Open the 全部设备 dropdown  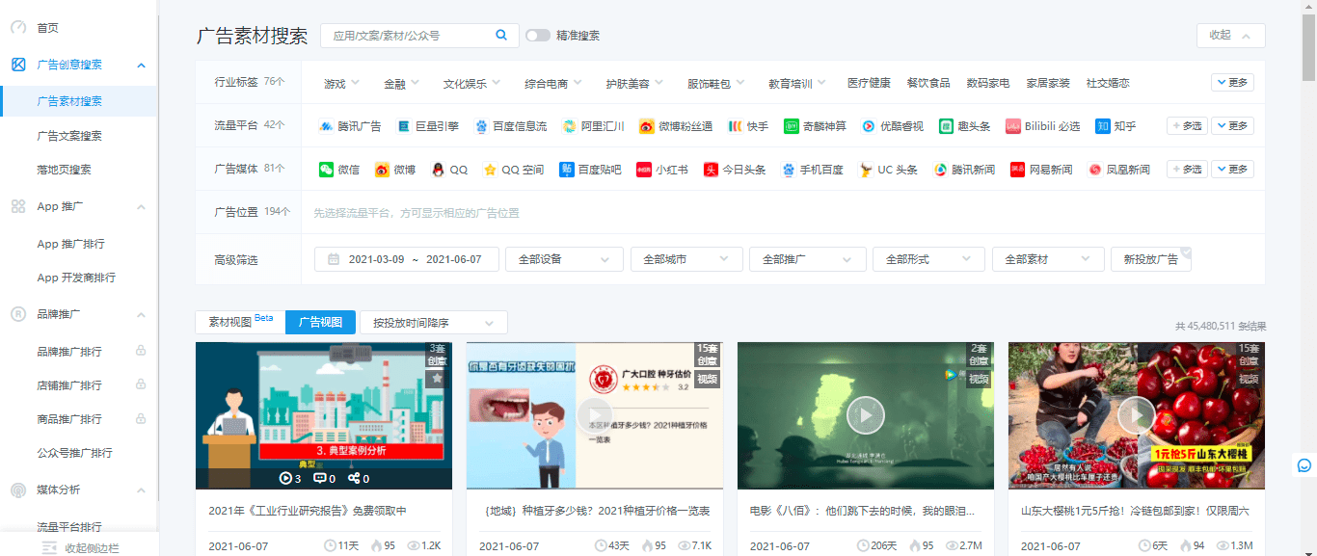click(x=564, y=259)
